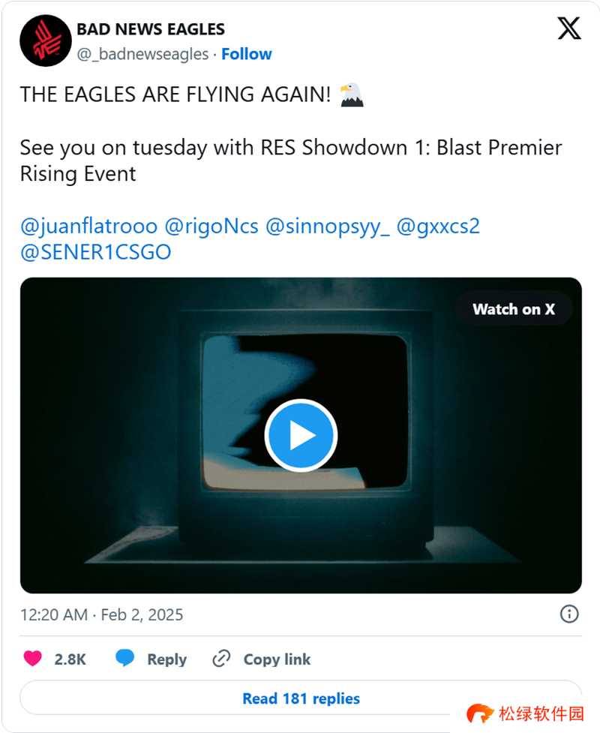Viewport: 600px width, 733px height.
Task: Click the copy link chain icon
Action: coord(221,659)
